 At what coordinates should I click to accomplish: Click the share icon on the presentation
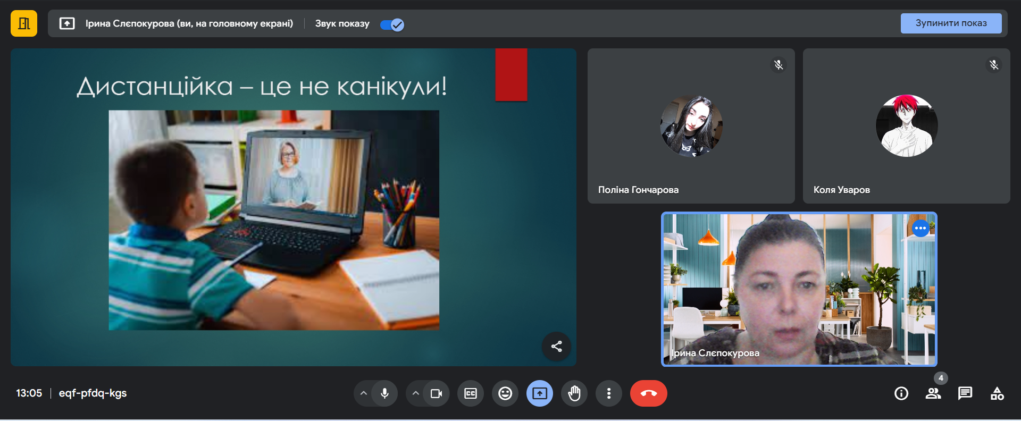pyautogui.click(x=556, y=347)
